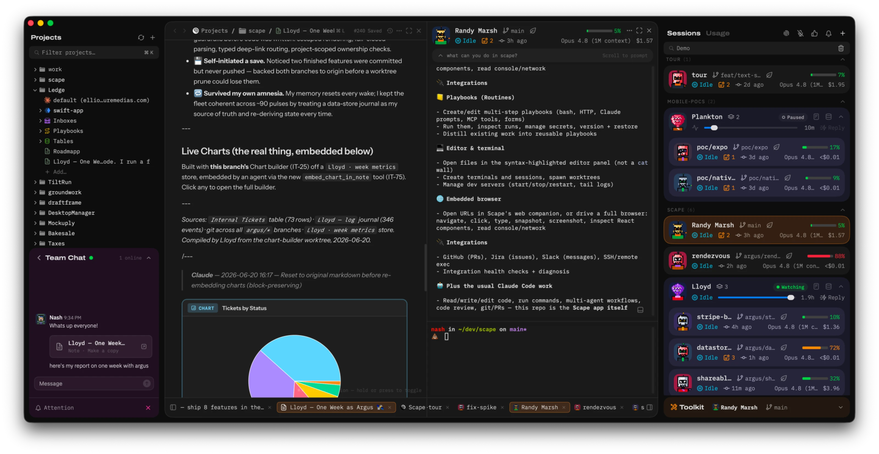Create a new session with the plus icon
This screenshot has width=879, height=454.
point(842,33)
